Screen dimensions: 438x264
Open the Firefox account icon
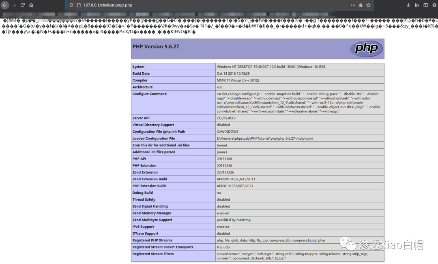[435, 5]
